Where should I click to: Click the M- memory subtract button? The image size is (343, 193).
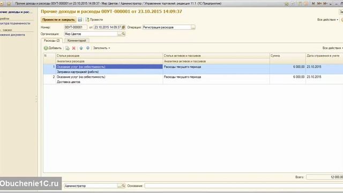coord(325,4)
